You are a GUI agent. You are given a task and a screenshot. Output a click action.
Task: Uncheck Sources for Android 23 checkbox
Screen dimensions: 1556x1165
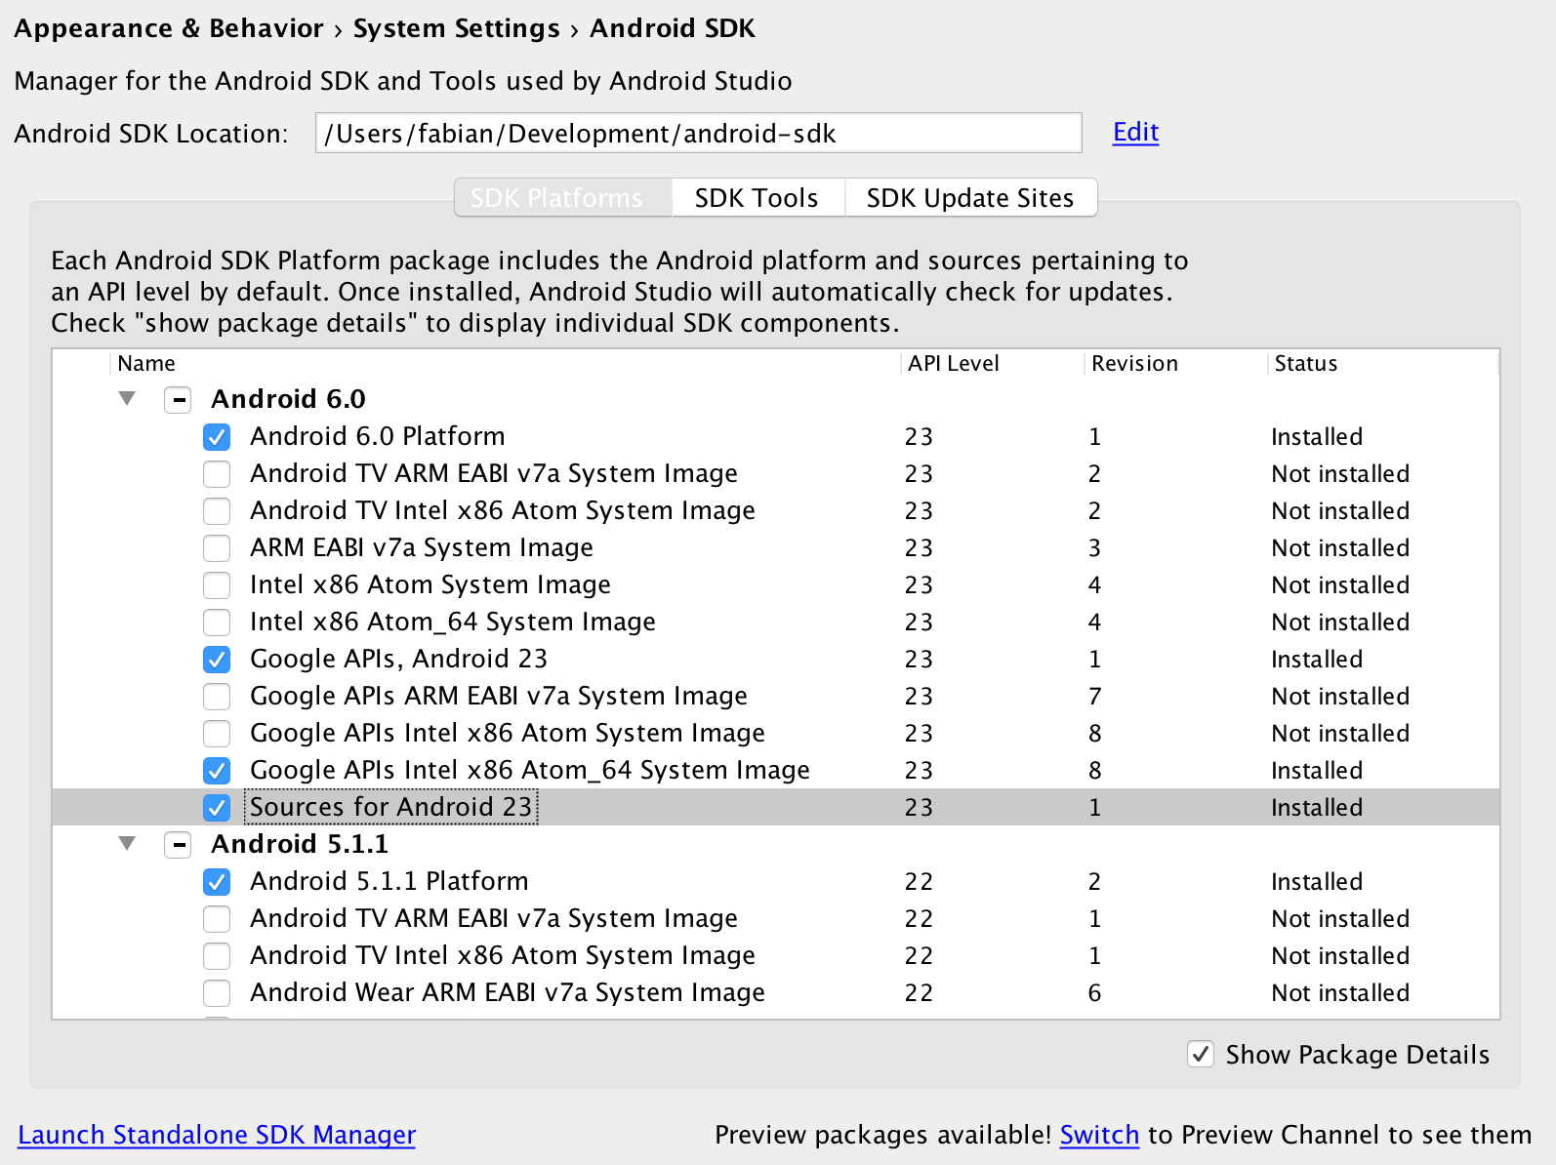tap(217, 808)
